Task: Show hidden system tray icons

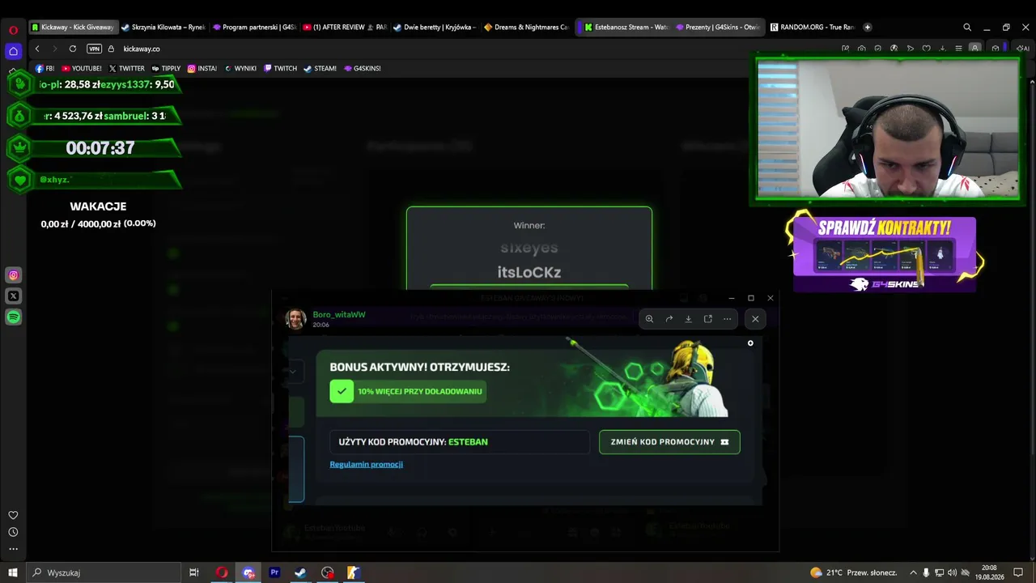Action: [x=914, y=572]
